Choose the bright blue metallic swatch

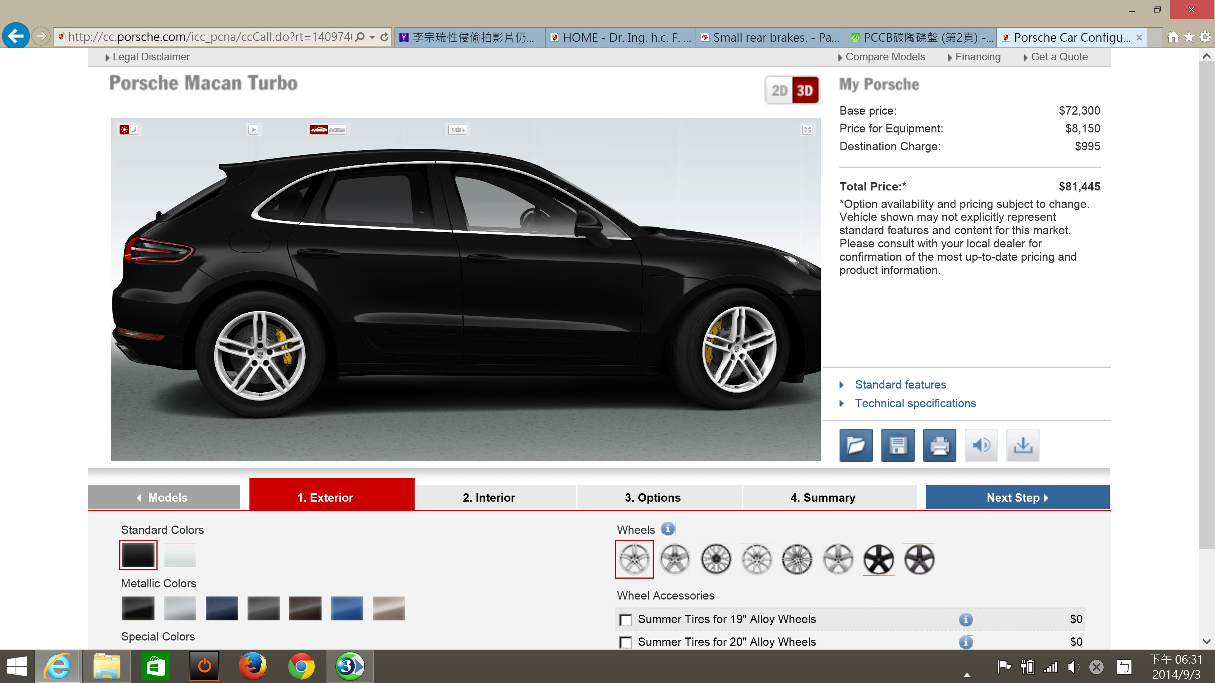pos(347,608)
